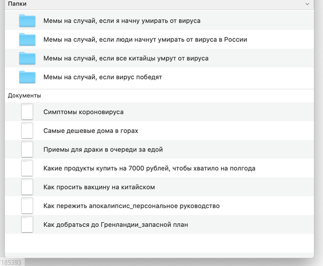Collapse the Папки section with the chevron
The height and width of the screenshot is (266, 323).
pyautogui.click(x=307, y=4)
